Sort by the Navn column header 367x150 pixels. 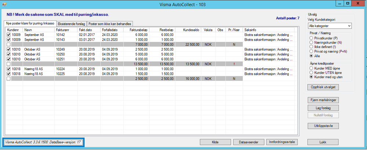pos(39,30)
